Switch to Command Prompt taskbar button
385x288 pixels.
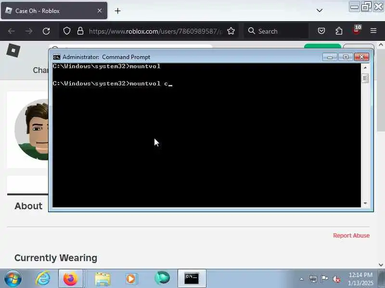pyautogui.click(x=192, y=278)
